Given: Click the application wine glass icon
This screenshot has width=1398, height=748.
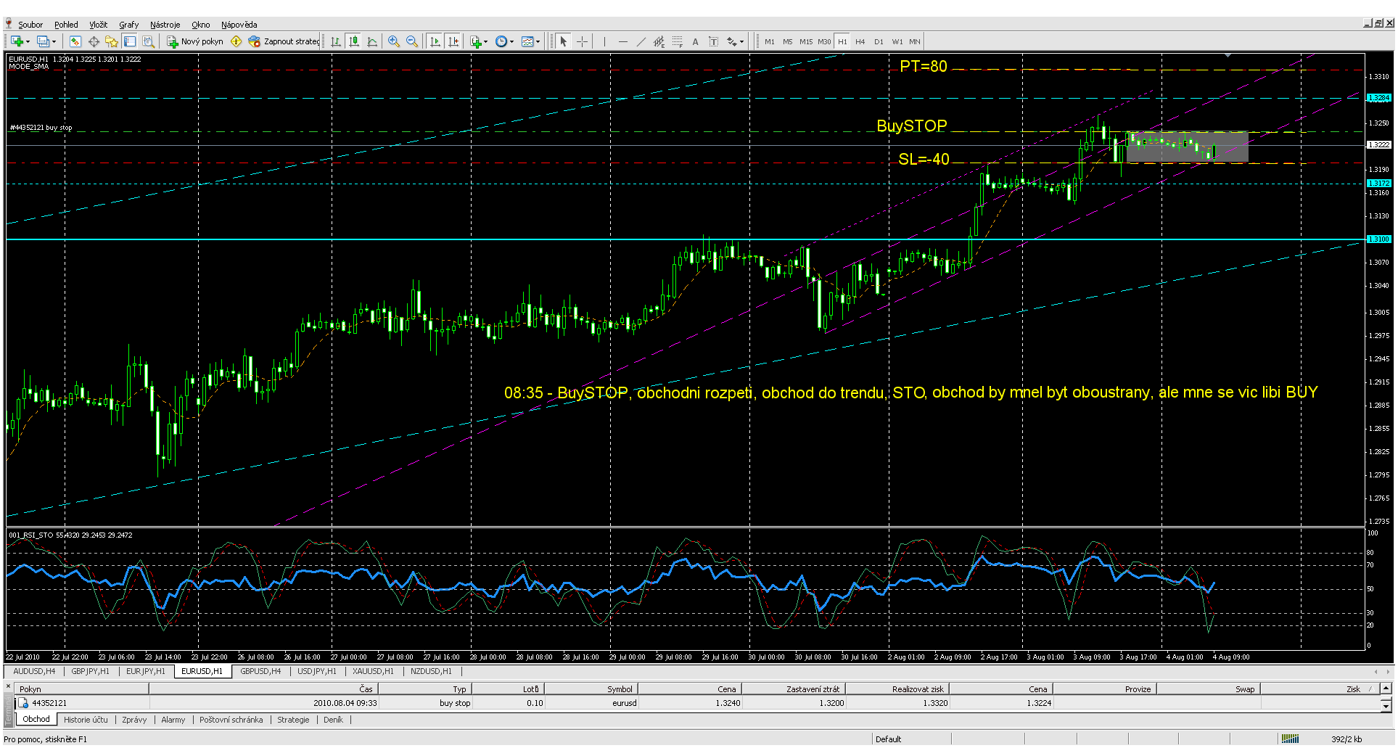Looking at the screenshot, I should (x=9, y=24).
